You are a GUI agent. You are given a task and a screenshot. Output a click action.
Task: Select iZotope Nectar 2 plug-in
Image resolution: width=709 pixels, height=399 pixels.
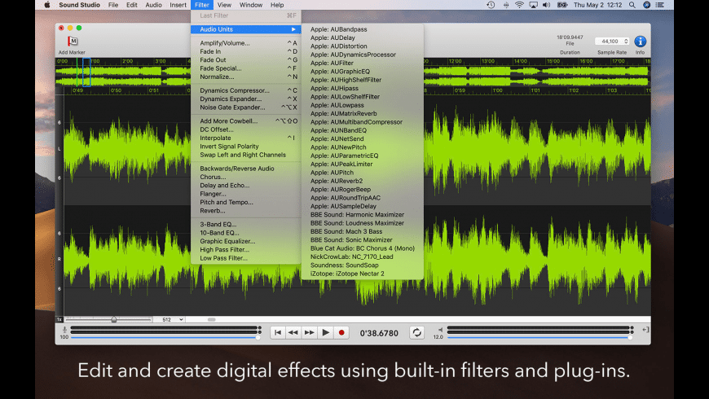click(x=346, y=274)
